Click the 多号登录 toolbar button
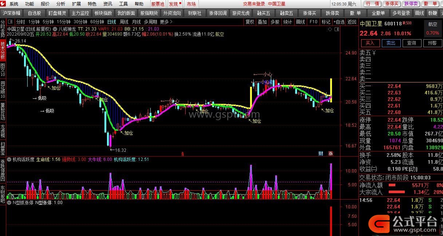The height and width of the screenshot is (236, 443). pyautogui.click(x=401, y=13)
